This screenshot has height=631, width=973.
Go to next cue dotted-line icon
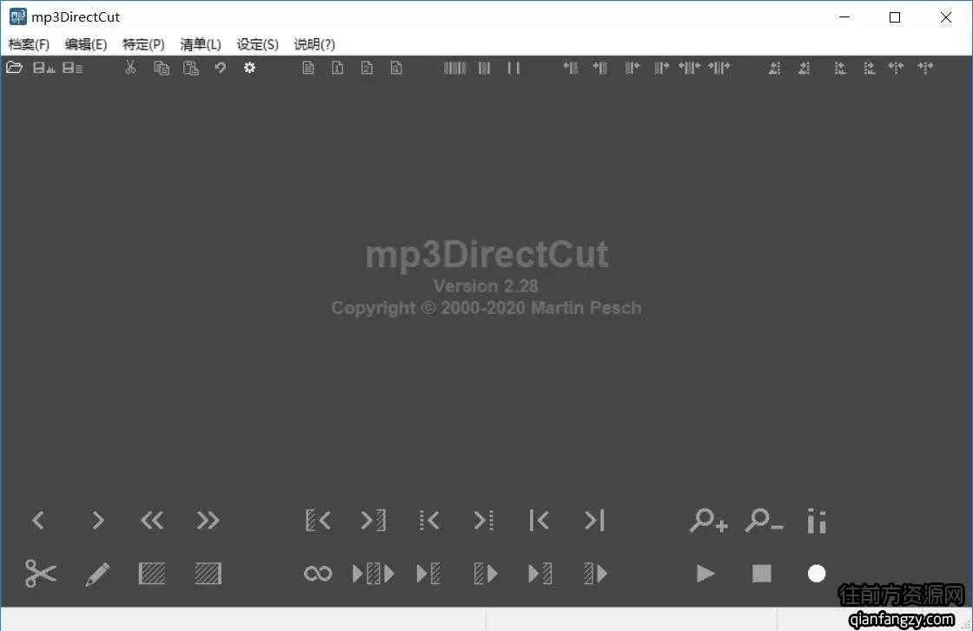click(484, 520)
